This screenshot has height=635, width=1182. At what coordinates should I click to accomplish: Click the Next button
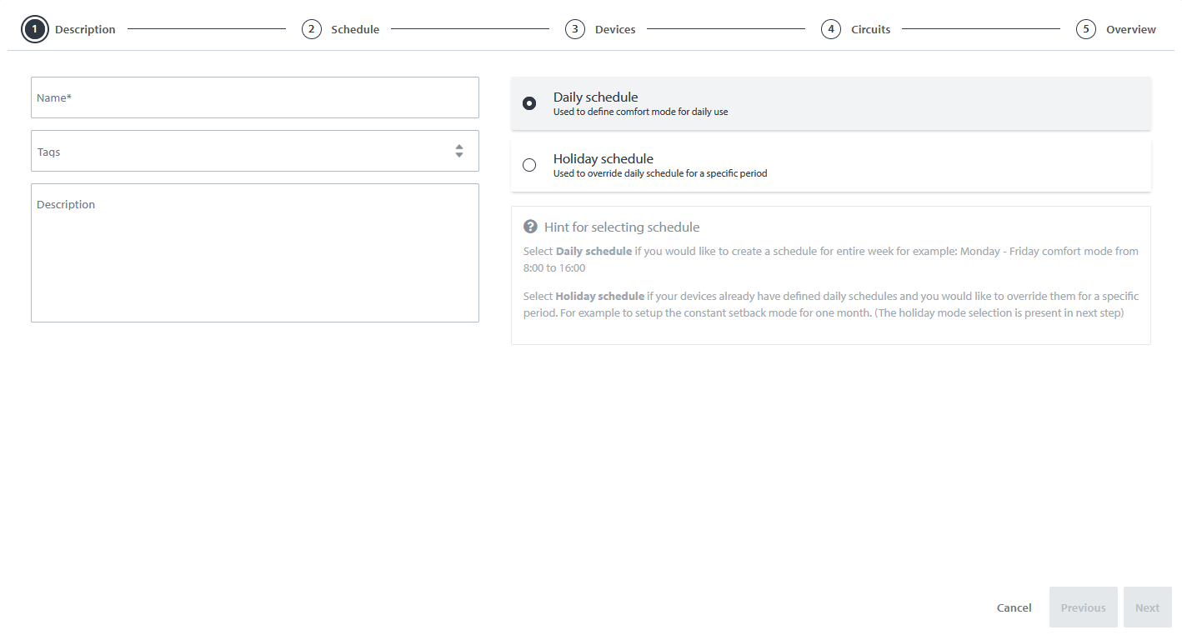pos(1147,607)
